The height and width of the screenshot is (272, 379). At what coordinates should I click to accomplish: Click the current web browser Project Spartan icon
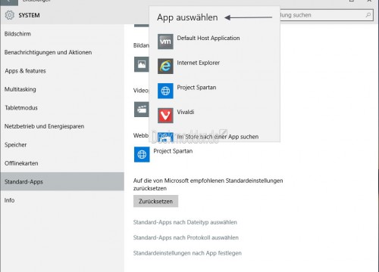click(142, 154)
